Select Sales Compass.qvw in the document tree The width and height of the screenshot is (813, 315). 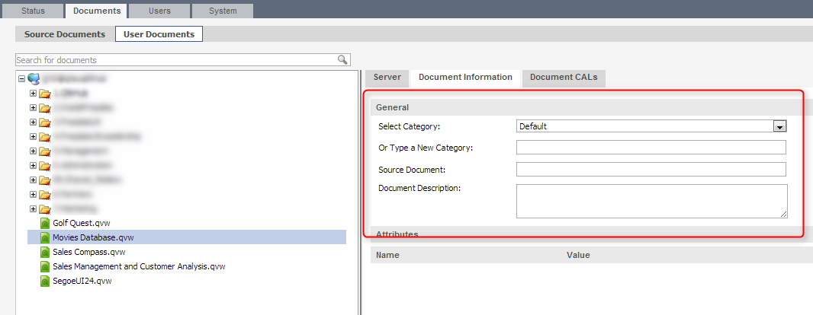tap(88, 253)
